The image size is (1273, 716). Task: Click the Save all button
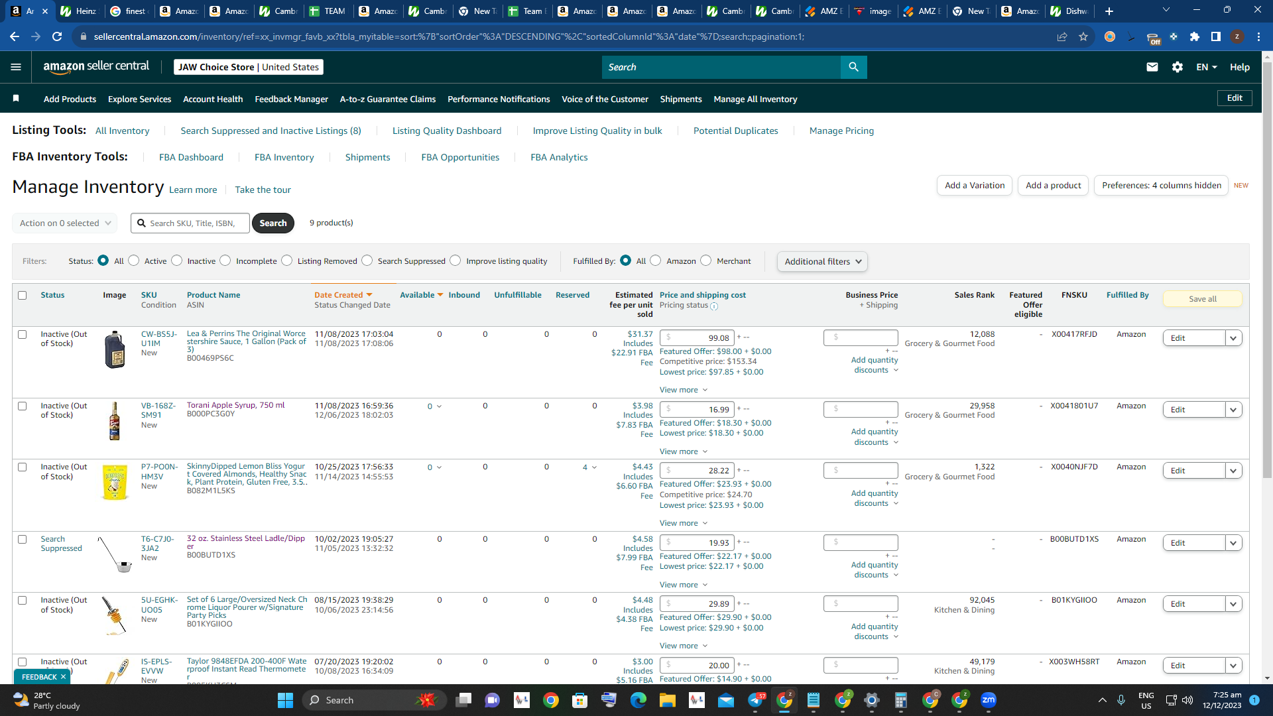(1203, 299)
